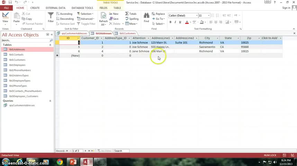Open Chrome from the taskbar
The width and height of the screenshot is (297, 166).
coord(60,162)
